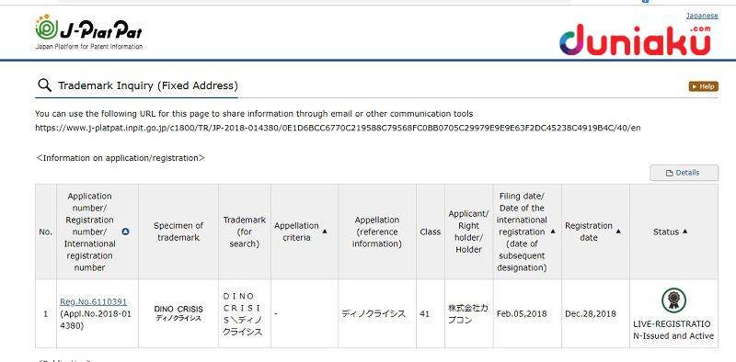Click the J-PlatPat logo
The image size is (736, 362).
click(x=88, y=32)
